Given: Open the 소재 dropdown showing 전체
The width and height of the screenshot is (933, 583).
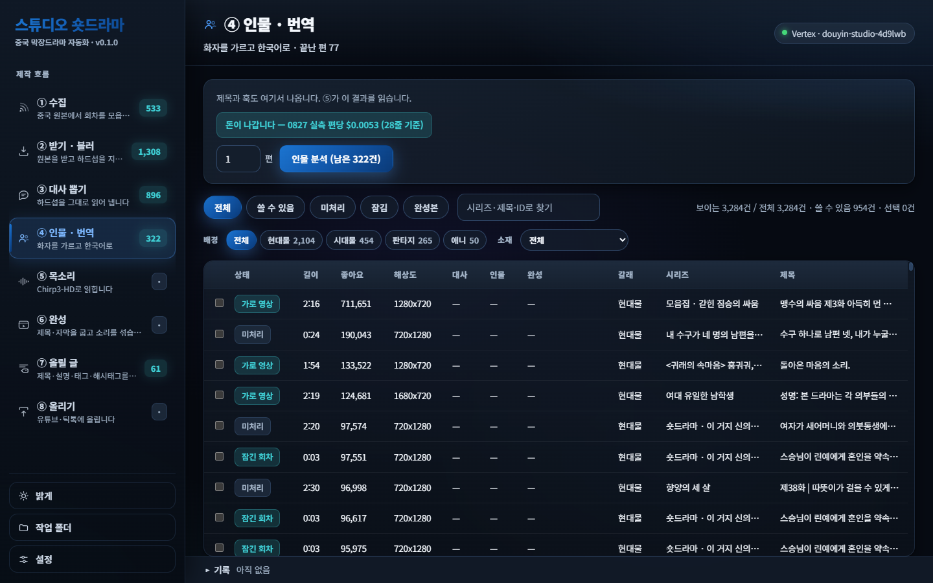Looking at the screenshot, I should tap(574, 240).
